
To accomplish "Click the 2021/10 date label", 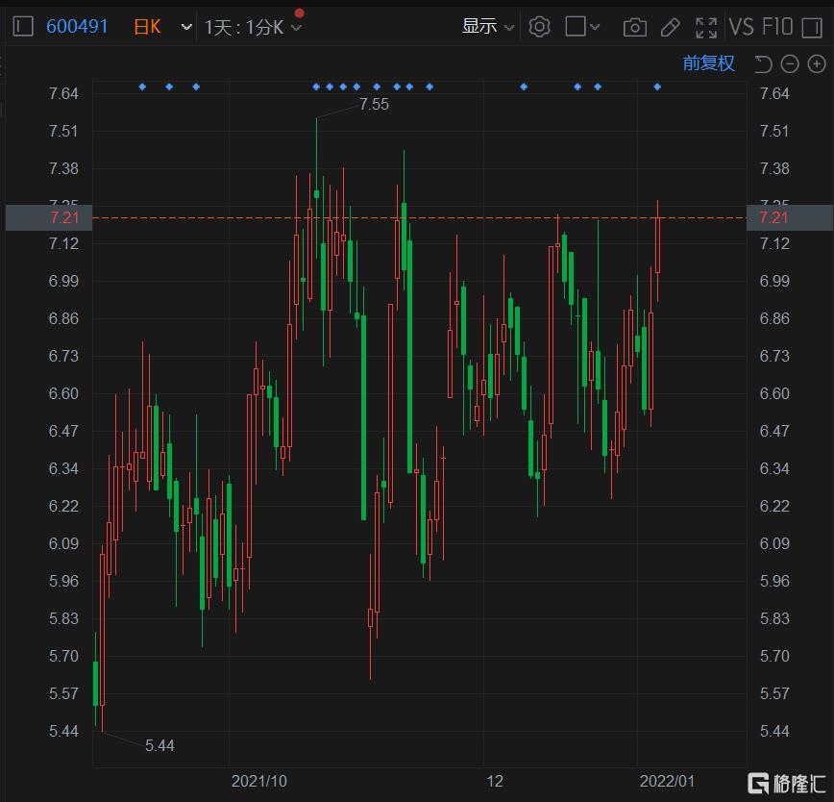I will click(259, 781).
